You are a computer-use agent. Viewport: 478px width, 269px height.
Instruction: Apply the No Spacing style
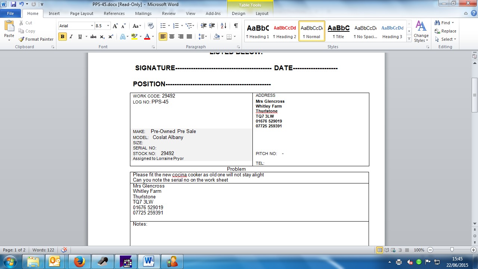pos(366,31)
